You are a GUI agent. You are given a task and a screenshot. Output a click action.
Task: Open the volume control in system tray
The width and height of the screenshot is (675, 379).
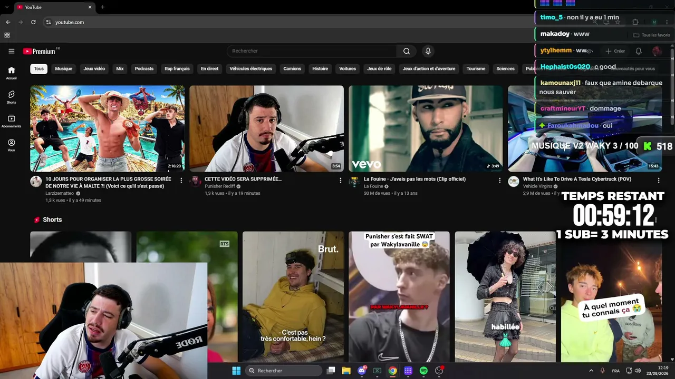click(638, 371)
